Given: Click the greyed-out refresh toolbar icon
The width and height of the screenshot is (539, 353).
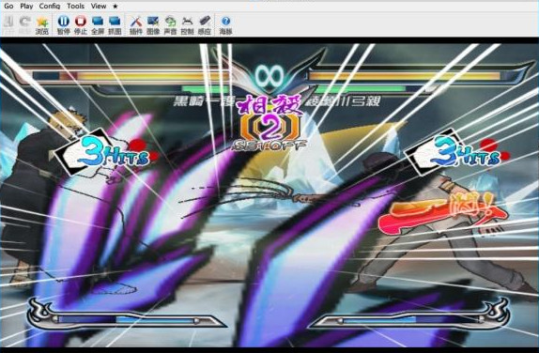Looking at the screenshot, I should [24, 25].
